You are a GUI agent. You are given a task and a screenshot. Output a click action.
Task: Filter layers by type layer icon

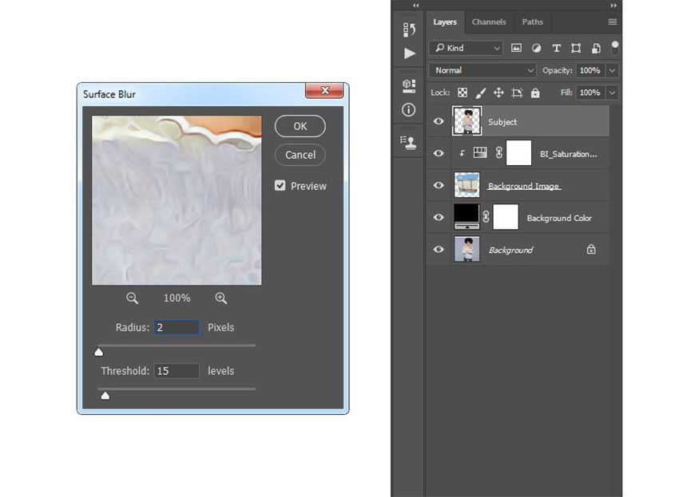pos(556,48)
